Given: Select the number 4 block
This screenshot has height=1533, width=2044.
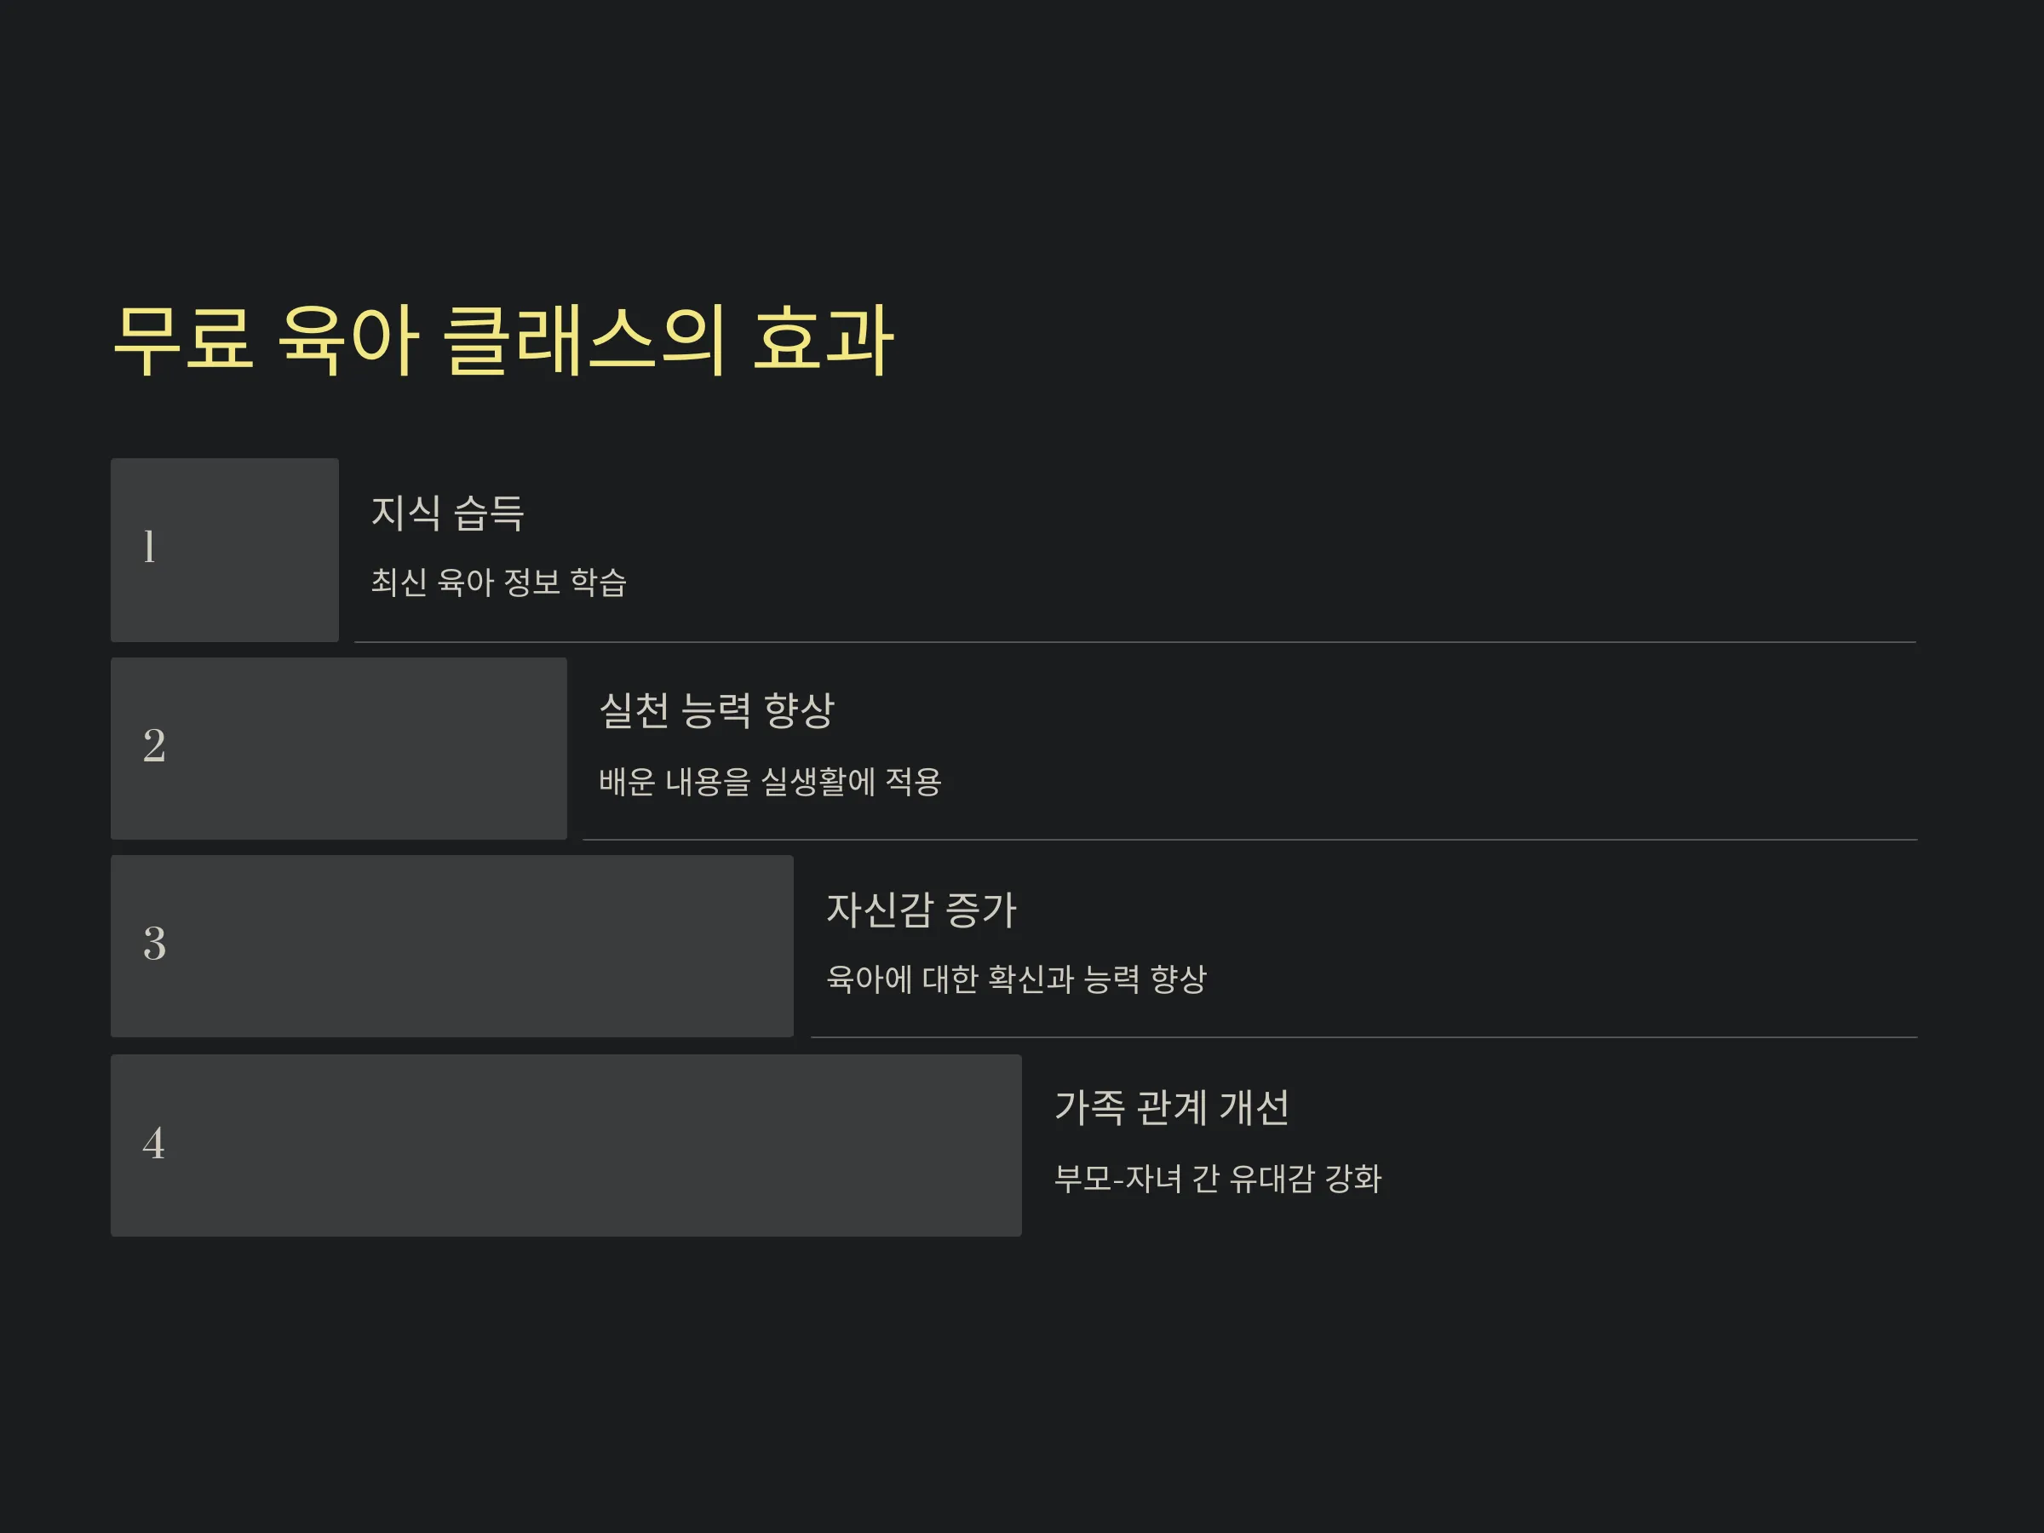Looking at the screenshot, I should point(566,1145).
